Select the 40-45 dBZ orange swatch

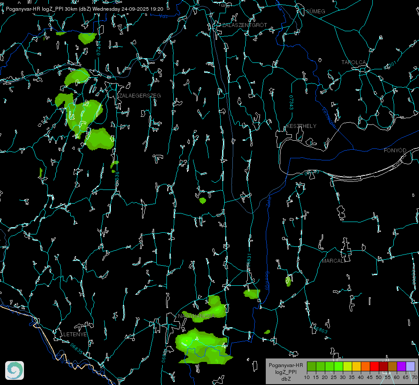[x=366, y=366]
